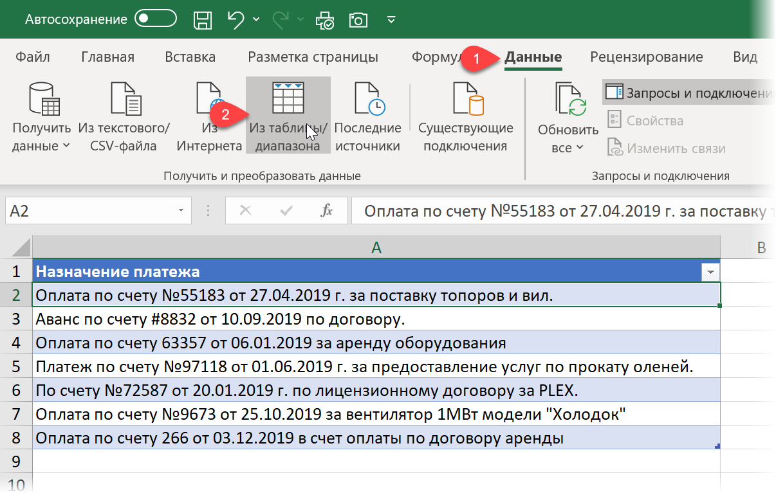Expand the Name Box dropdown arrow

tap(181, 211)
